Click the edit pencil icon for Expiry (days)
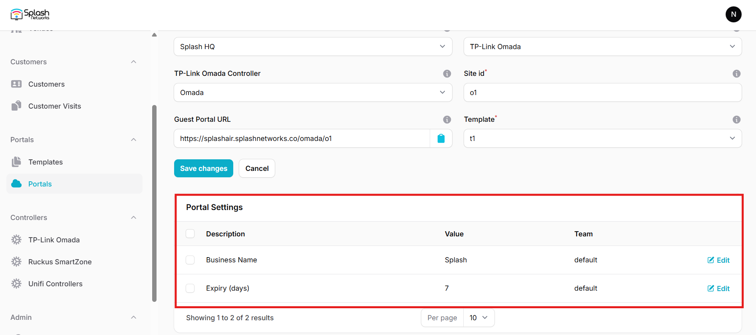Image resolution: width=756 pixels, height=335 pixels. click(711, 288)
